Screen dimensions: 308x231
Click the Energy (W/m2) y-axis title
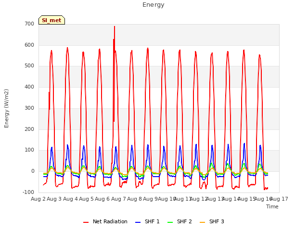point(6,108)
